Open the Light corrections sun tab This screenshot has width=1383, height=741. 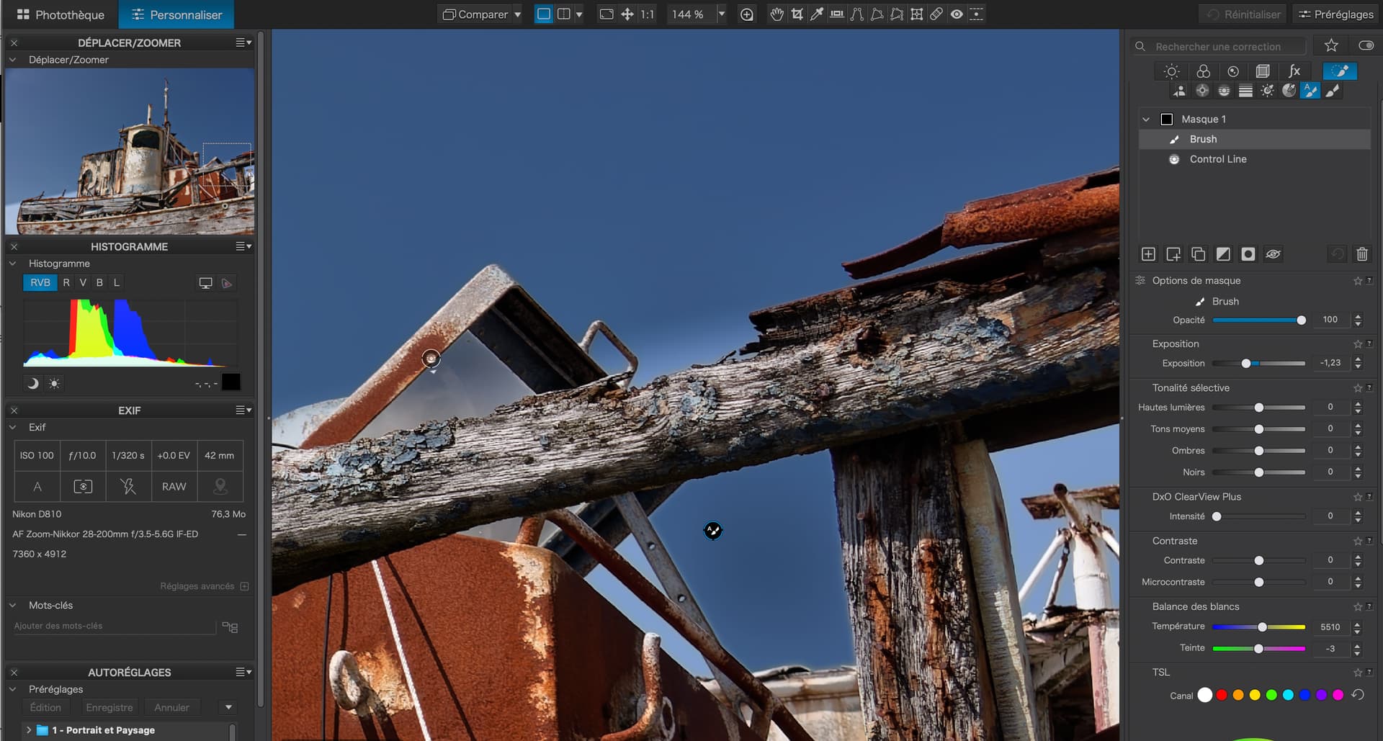click(1171, 71)
